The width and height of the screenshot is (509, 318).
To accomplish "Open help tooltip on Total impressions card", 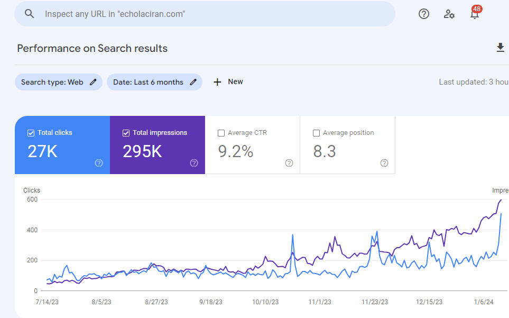I will coord(194,163).
